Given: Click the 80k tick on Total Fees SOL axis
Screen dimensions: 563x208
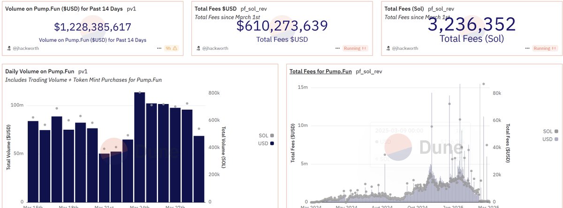Looking at the screenshot, I should coord(498,93).
